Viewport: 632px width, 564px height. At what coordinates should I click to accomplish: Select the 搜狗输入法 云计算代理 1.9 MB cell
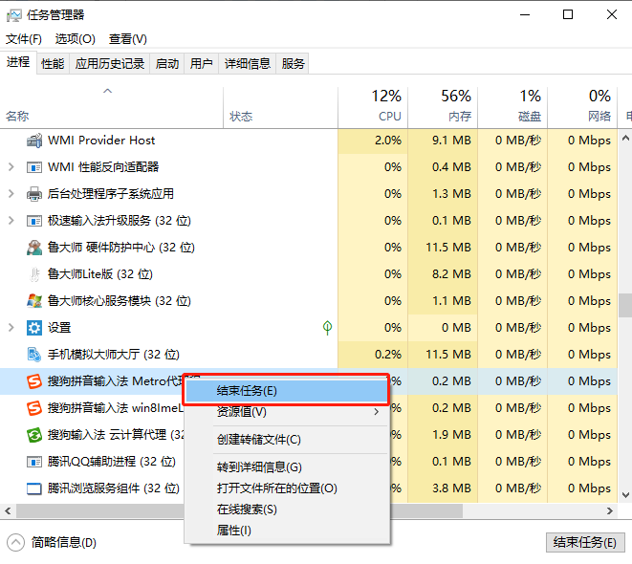(x=443, y=435)
